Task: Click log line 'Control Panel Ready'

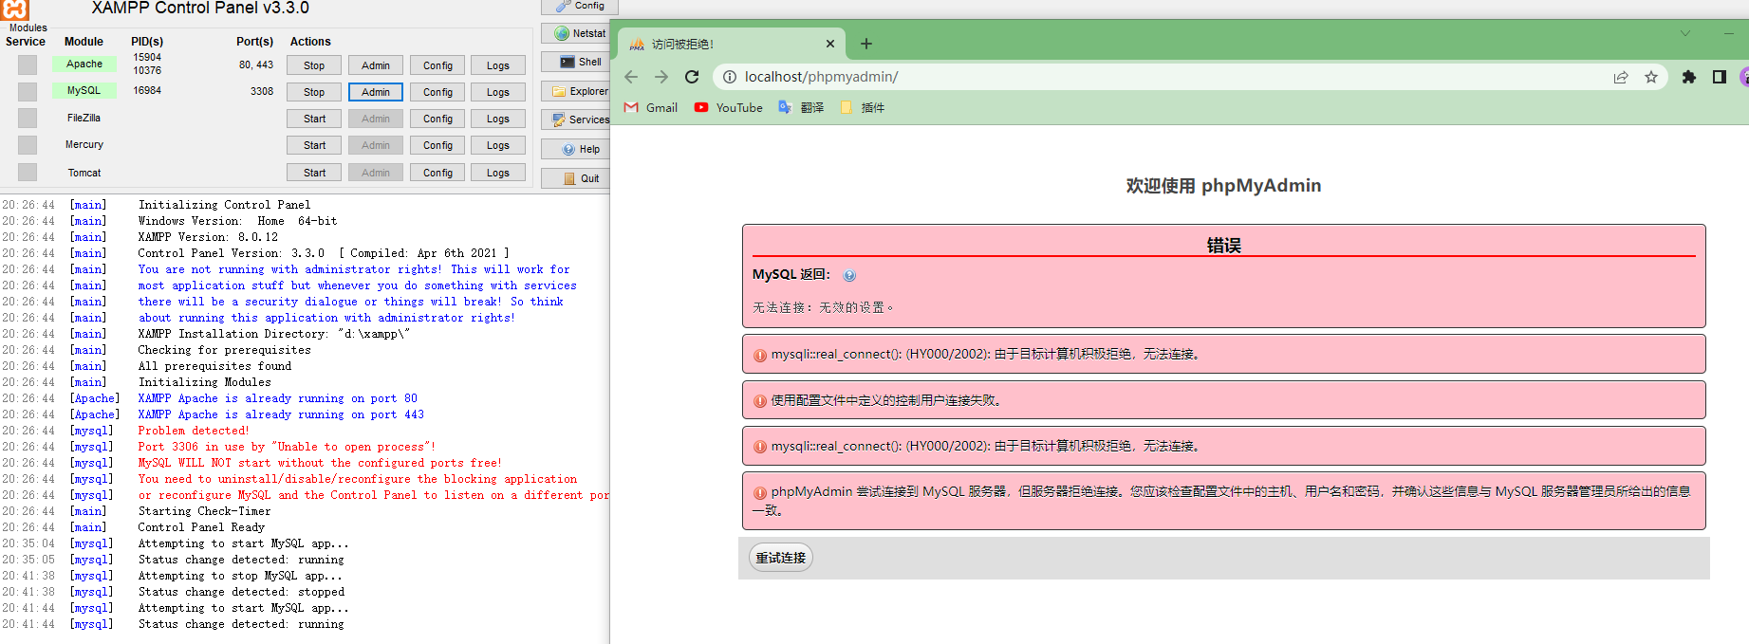Action: pos(201,527)
